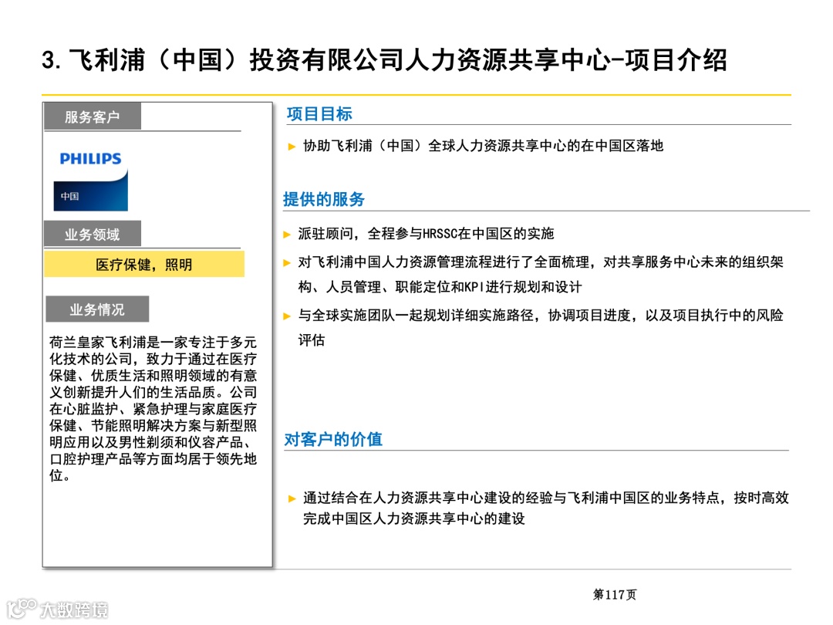Viewport: 833px width, 625px height.
Task: Click the line 构、人员管理、职能定位和KPI
Action: point(440,287)
